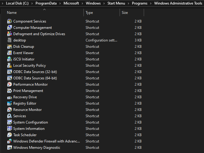Expand chevron after Programs breadcrumb
The image size is (204, 153).
151,3
